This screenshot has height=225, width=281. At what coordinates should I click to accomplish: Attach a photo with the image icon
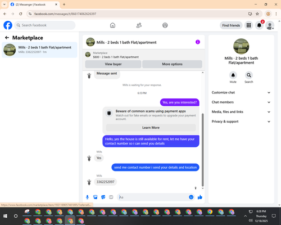point(96,197)
